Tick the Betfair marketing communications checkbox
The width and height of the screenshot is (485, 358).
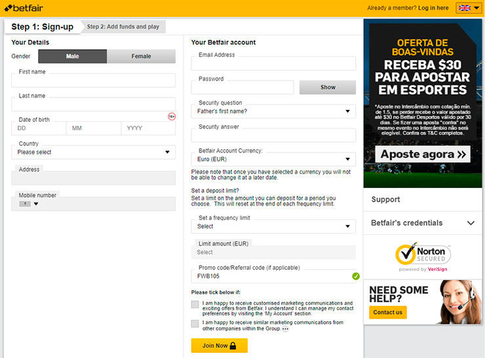[x=195, y=304]
